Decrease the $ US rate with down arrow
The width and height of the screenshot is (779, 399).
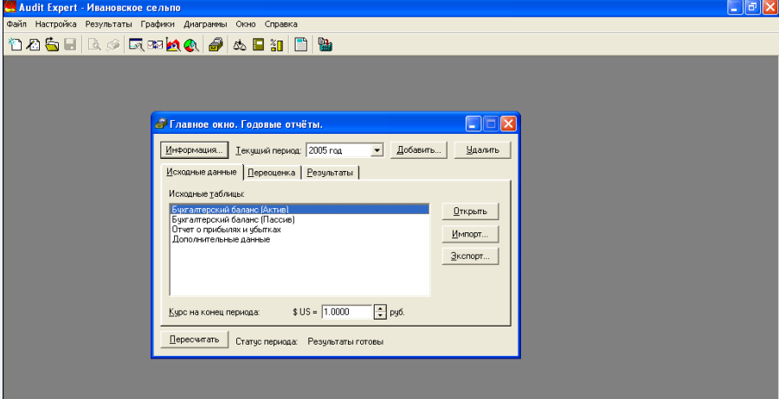point(380,316)
